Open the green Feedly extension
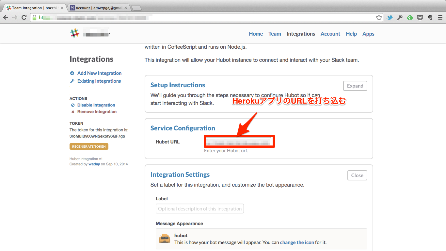The image size is (446, 251). [410, 18]
